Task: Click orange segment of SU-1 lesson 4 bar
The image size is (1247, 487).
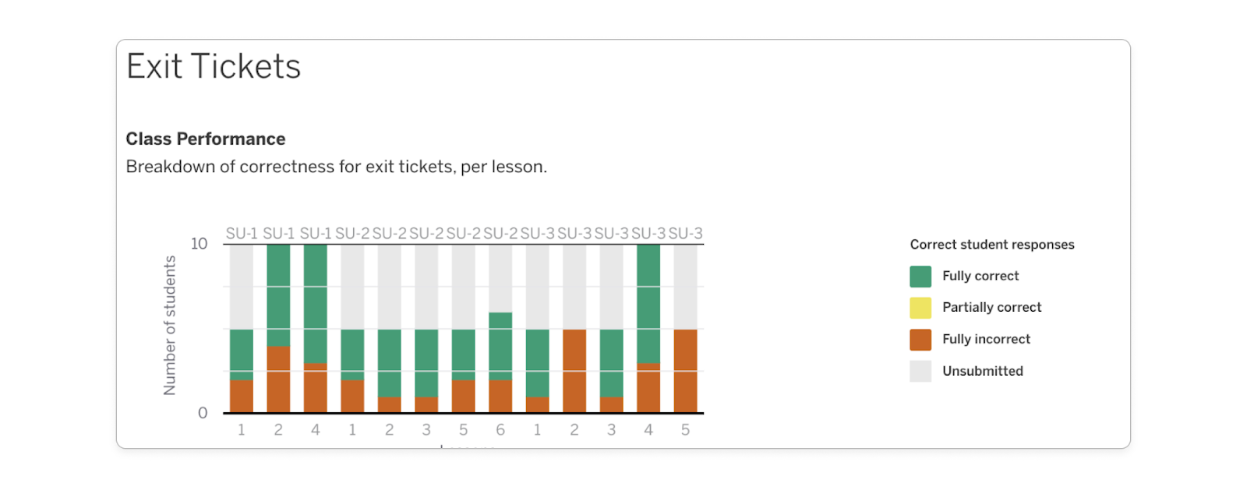Action: pos(316,387)
